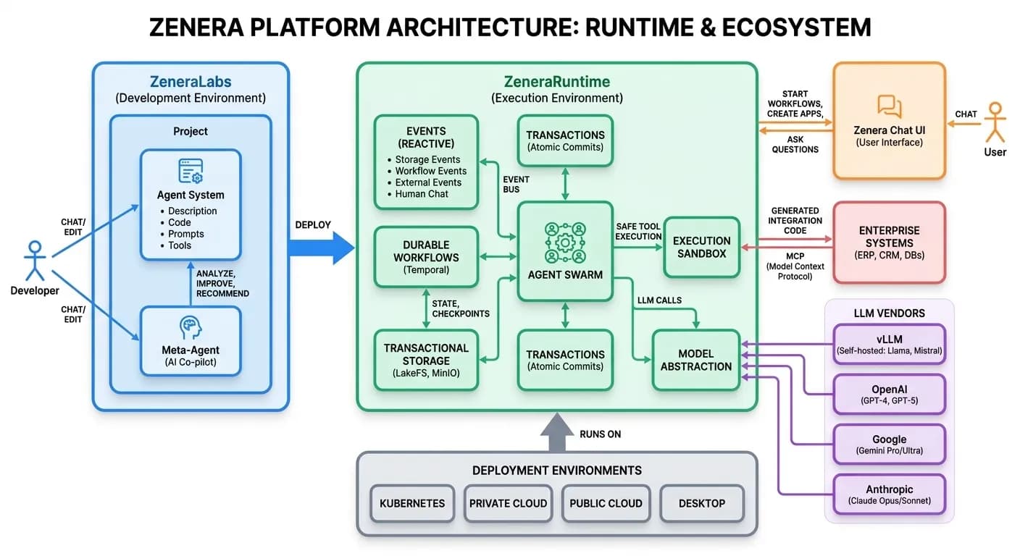Click the 'AGENT SWARM' label
The width and height of the screenshot is (1020, 556).
point(565,275)
